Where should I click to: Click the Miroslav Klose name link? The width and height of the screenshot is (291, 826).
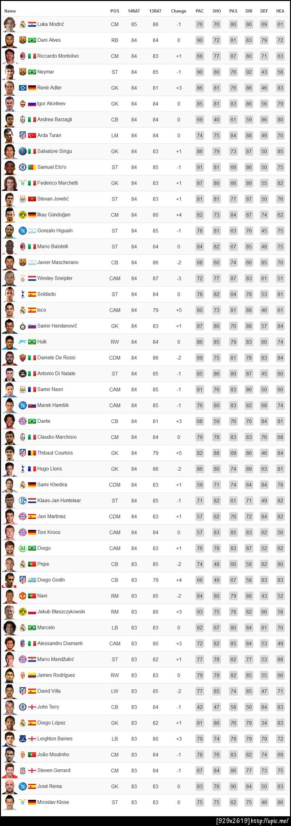(x=54, y=802)
